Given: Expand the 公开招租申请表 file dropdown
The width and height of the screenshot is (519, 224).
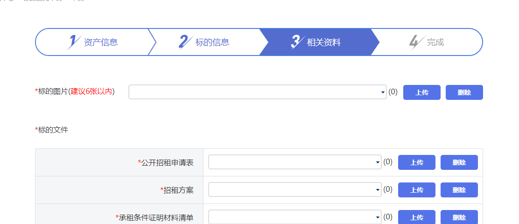Looking at the screenshot, I should [x=295, y=162].
